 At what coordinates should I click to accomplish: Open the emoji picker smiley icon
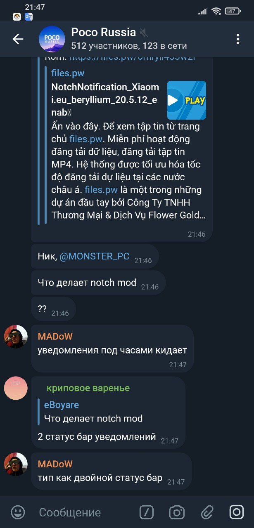(18, 512)
